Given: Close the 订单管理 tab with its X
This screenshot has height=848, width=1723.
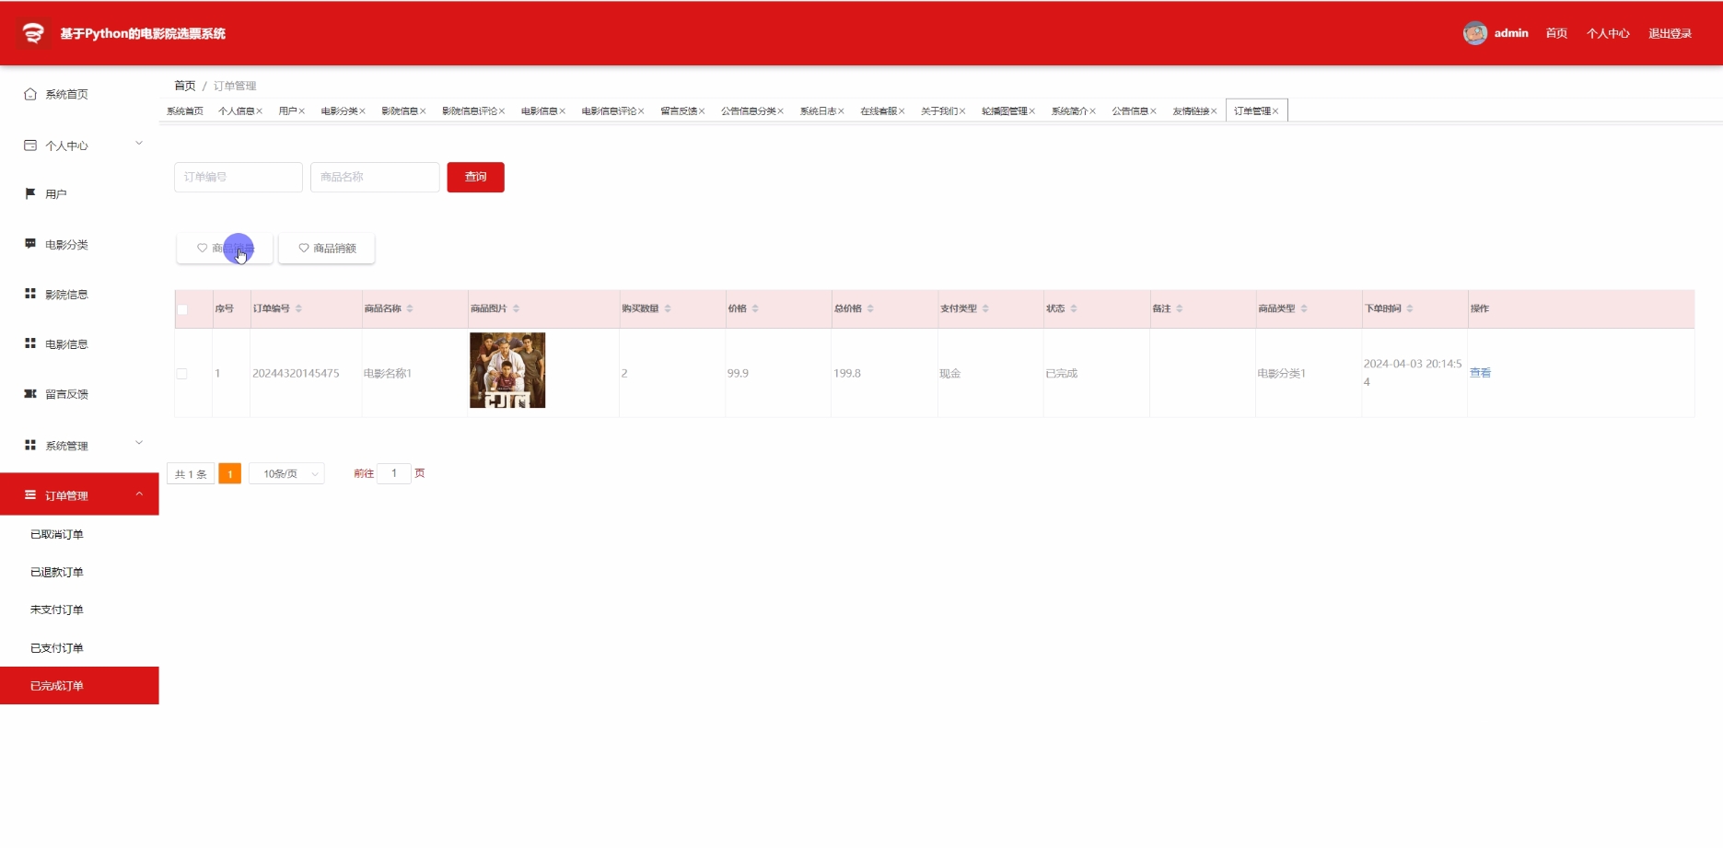Looking at the screenshot, I should tap(1275, 111).
